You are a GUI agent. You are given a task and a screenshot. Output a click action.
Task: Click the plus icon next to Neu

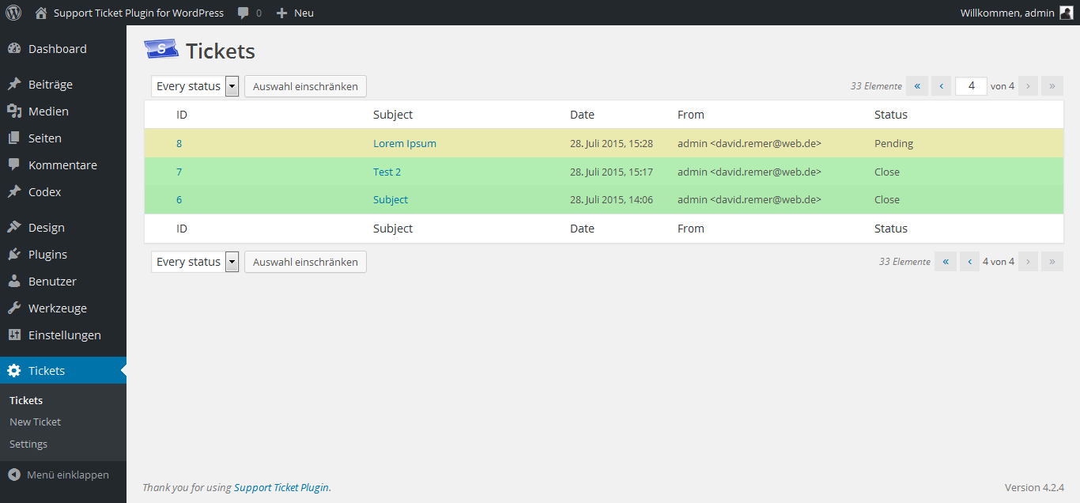281,13
